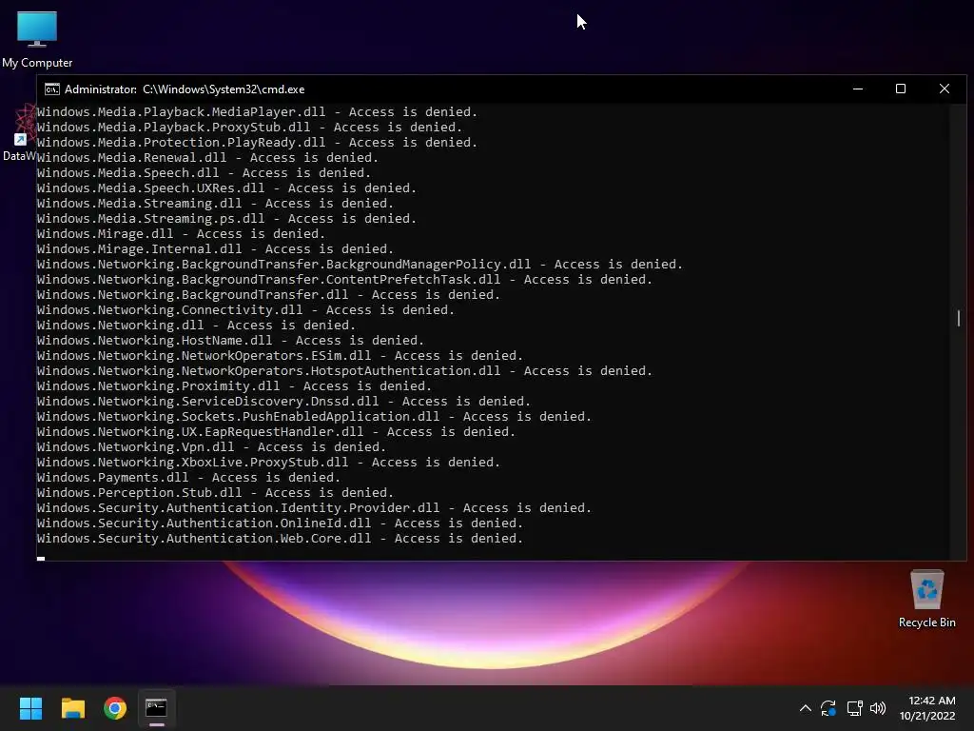Click the line Windows.Media.Protection.PlayReady.dll
The width and height of the screenshot is (974, 731).
tap(257, 143)
